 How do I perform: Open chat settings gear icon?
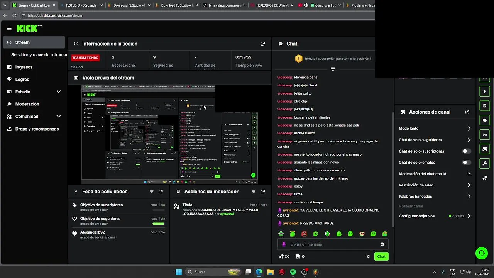[x=368, y=256]
